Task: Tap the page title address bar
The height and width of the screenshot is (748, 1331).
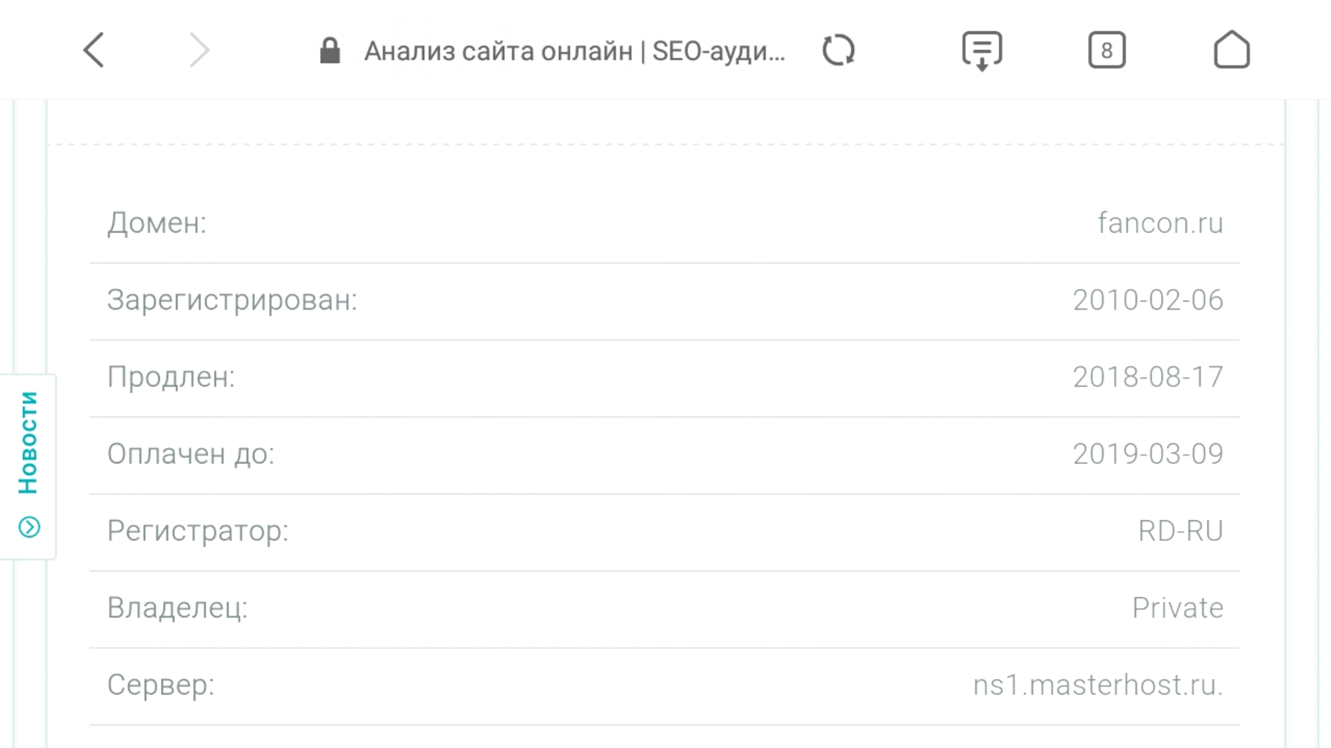Action: click(574, 51)
